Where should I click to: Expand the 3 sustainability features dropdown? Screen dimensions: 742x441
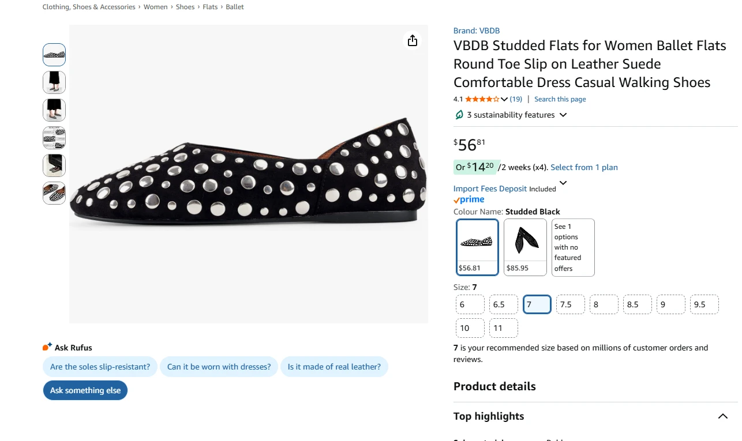point(563,115)
